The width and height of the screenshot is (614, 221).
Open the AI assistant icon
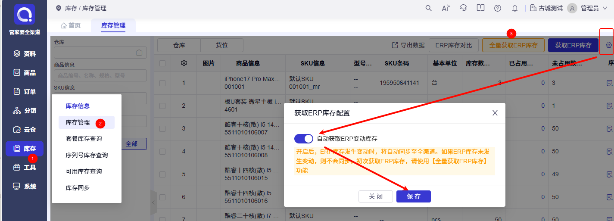pos(446,8)
